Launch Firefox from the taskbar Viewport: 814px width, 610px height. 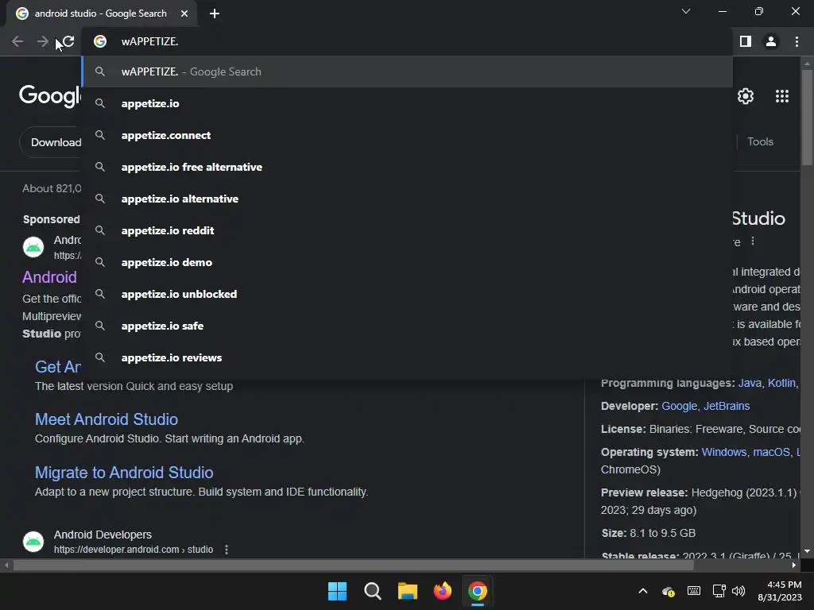click(x=442, y=591)
